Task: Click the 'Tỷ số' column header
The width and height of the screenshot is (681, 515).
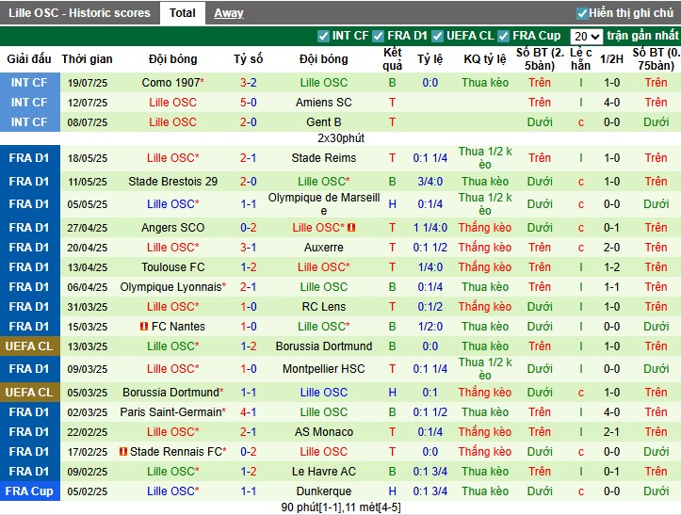Action: tap(248, 58)
